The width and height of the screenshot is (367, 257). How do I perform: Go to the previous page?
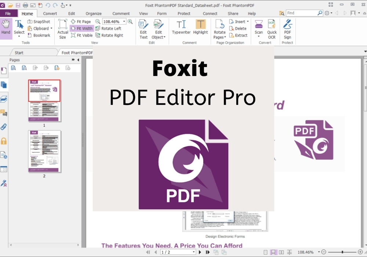tap(155, 252)
